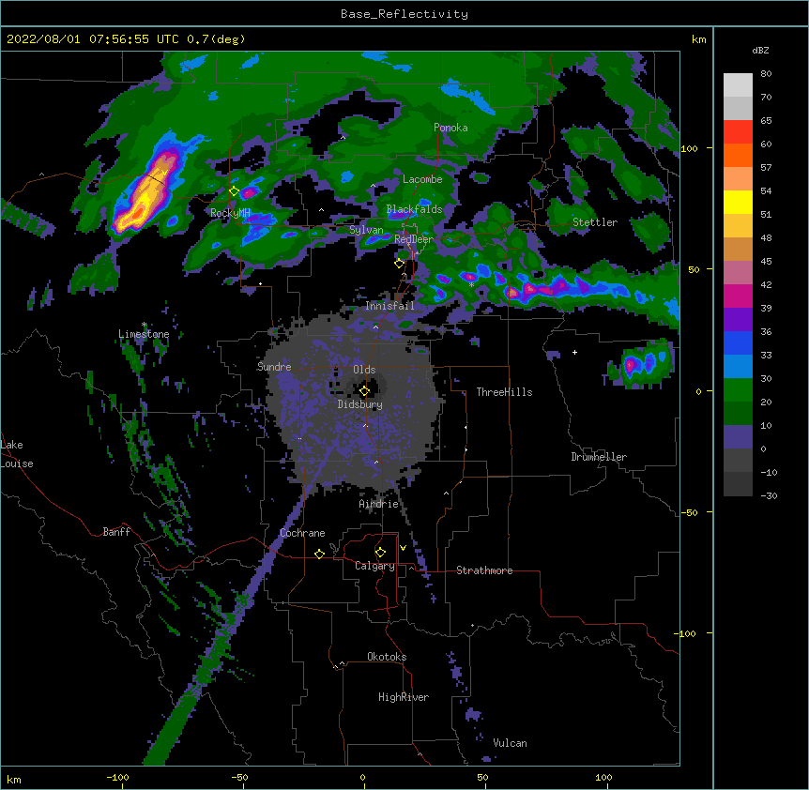This screenshot has height=790, width=809.
Task: Select the -100 tick on the horizontal km axis
Action: [117, 778]
